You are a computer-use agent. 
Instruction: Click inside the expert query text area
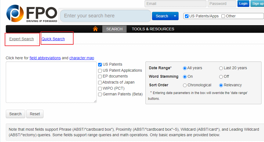pos(51,82)
